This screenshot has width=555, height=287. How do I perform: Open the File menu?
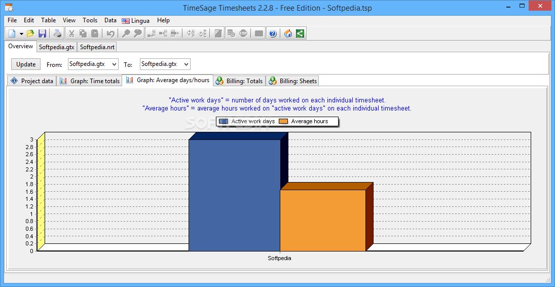point(12,20)
